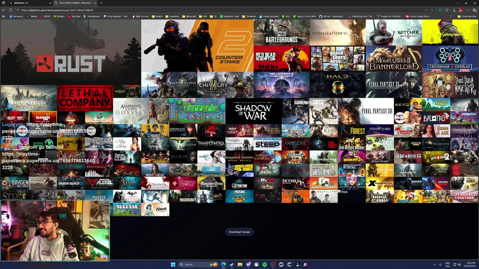Click the Civilization VI tile
479x269 pixels.
point(338,33)
